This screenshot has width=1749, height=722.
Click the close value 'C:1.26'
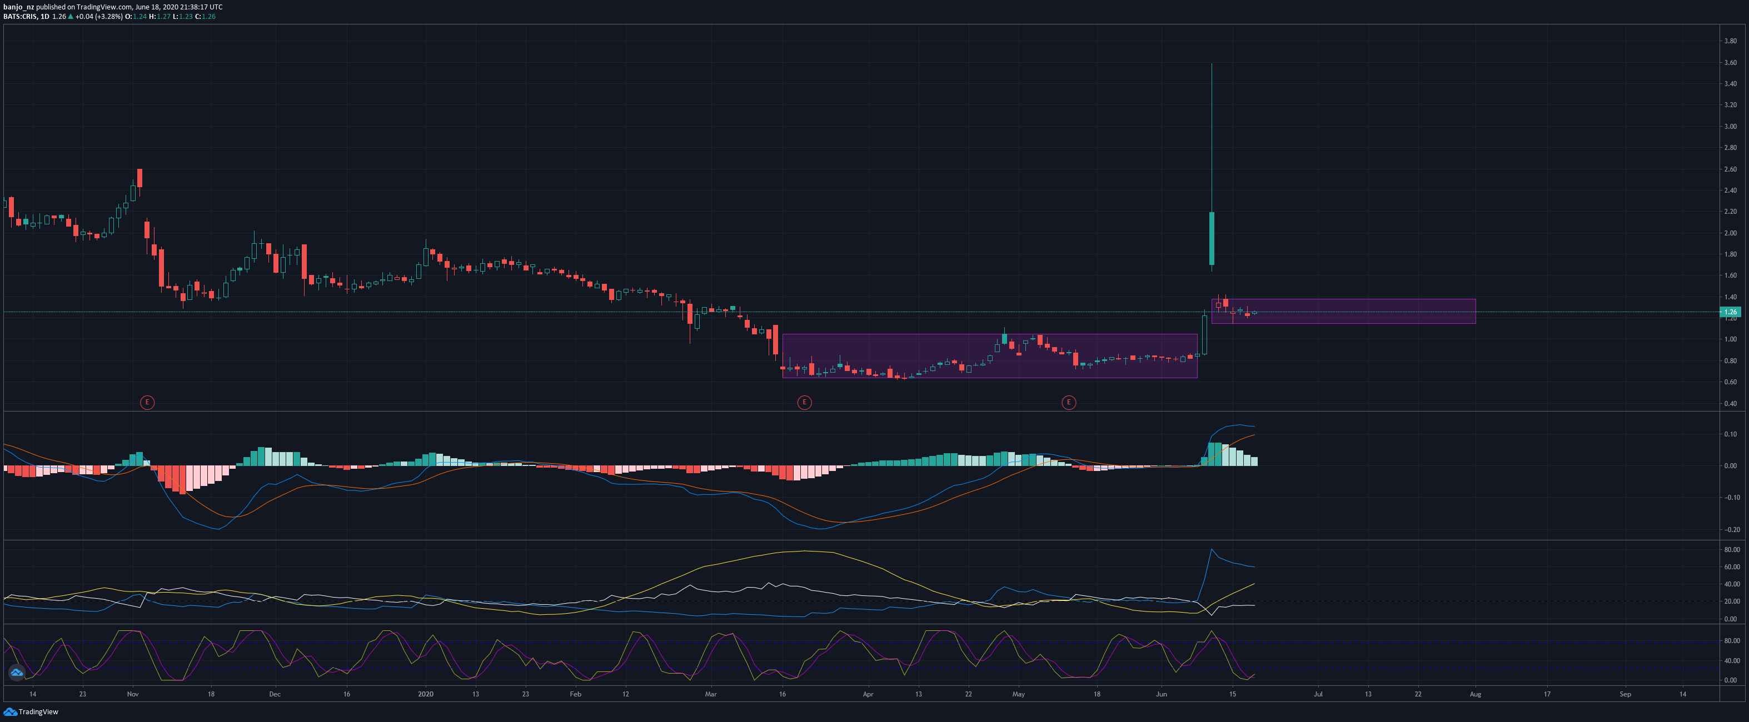pos(205,16)
